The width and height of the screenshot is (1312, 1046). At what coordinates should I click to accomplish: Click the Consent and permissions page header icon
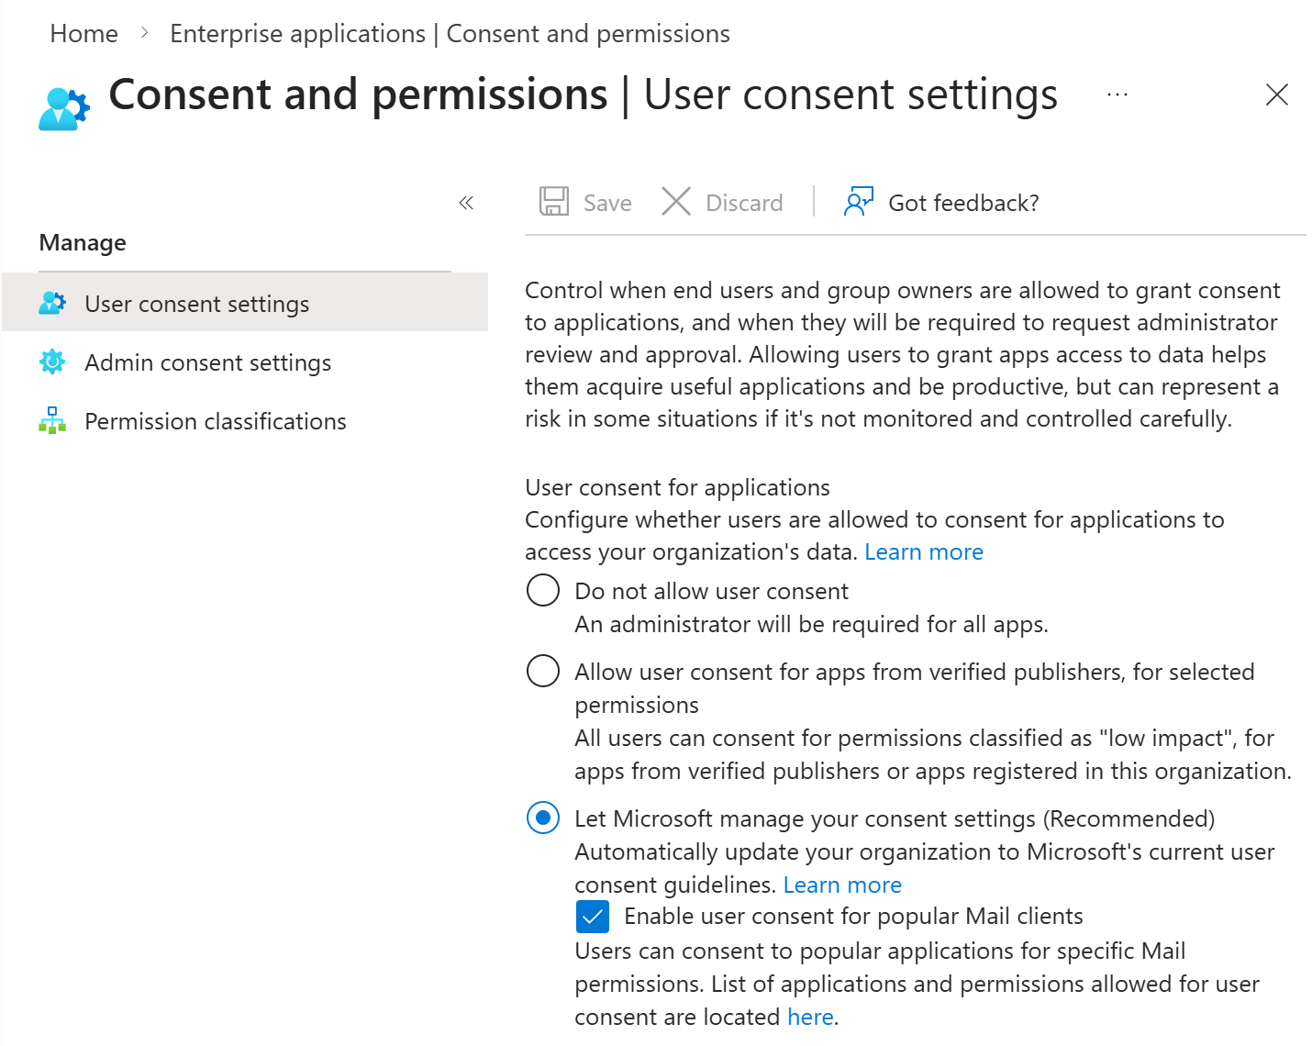pyautogui.click(x=61, y=106)
